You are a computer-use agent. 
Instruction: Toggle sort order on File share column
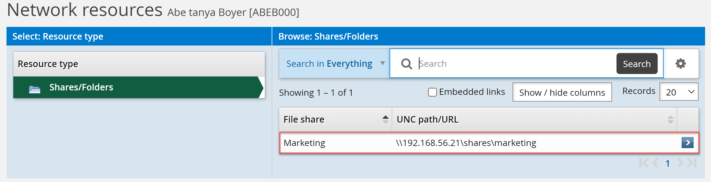click(x=385, y=119)
